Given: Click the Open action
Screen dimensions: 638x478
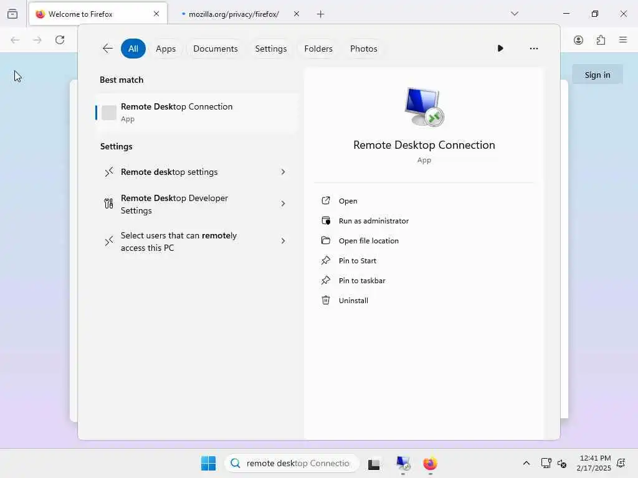Looking at the screenshot, I should [x=423, y=201].
